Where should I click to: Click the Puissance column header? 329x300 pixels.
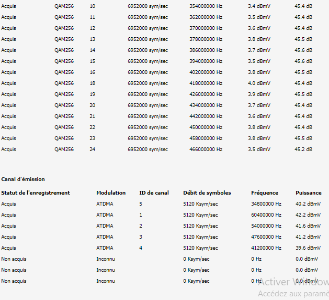tap(309, 193)
